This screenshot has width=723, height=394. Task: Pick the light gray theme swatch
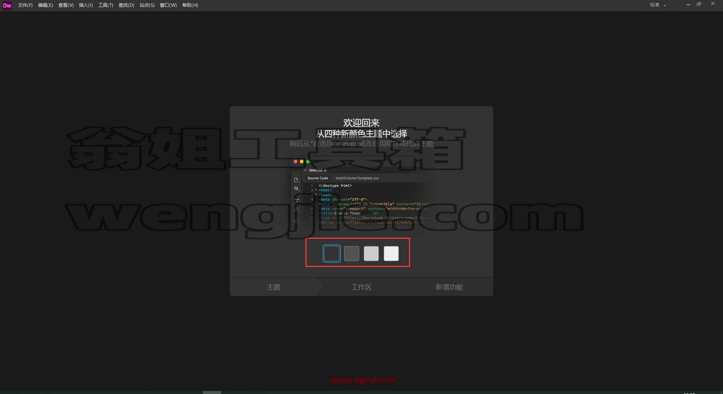click(371, 253)
